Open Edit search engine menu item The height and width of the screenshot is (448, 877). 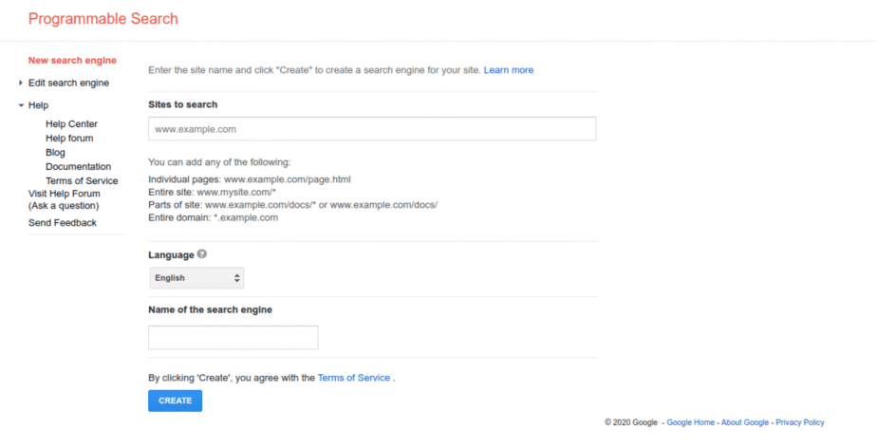68,83
